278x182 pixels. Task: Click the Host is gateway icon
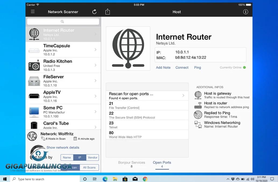[198, 95]
